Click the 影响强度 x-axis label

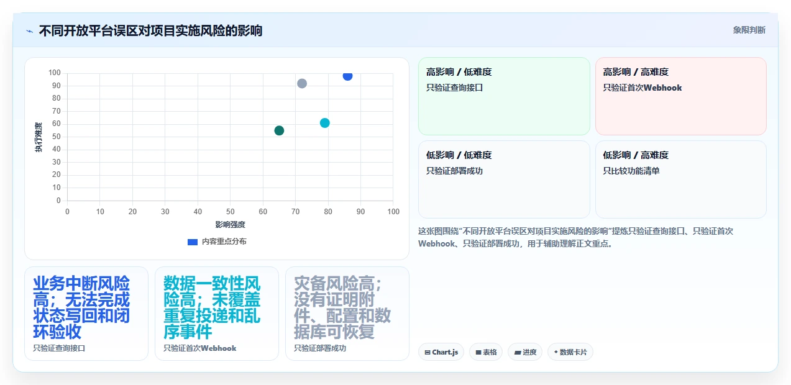[231, 224]
